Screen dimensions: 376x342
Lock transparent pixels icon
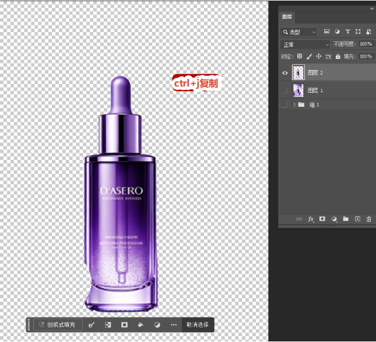[x=300, y=56]
